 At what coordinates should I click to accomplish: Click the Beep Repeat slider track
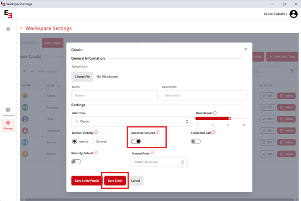click(x=213, y=119)
